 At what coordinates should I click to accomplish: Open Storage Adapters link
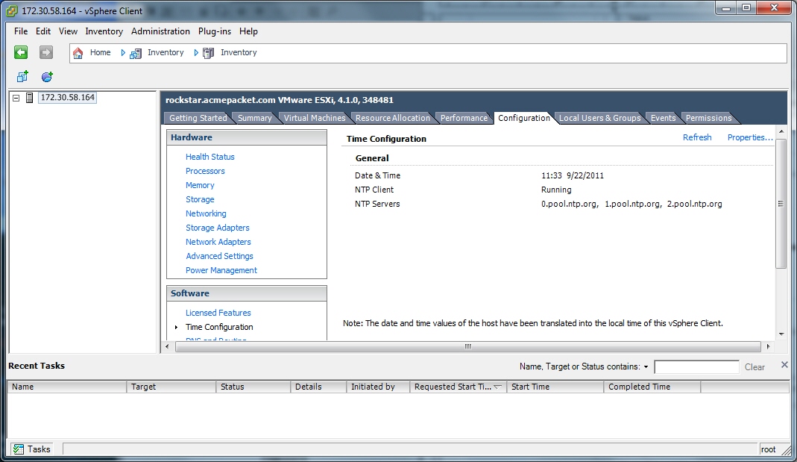click(218, 228)
